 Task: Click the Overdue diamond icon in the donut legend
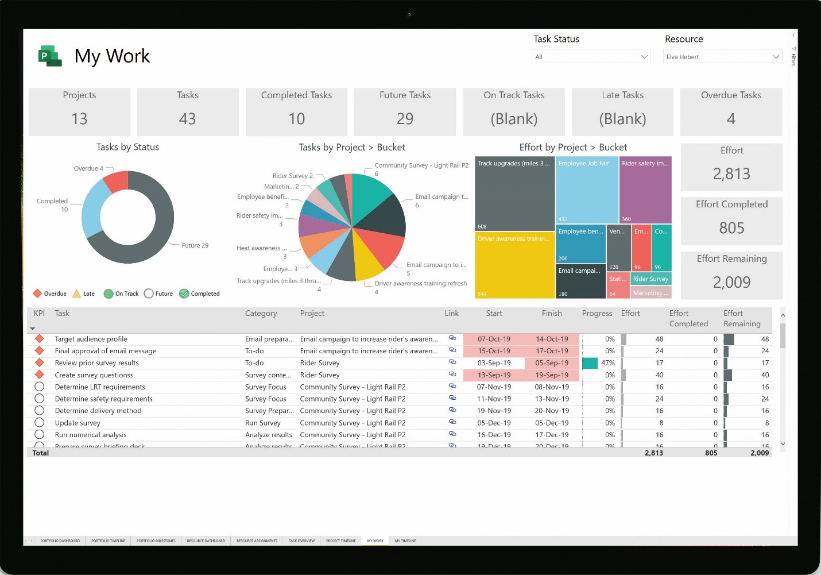pos(38,294)
